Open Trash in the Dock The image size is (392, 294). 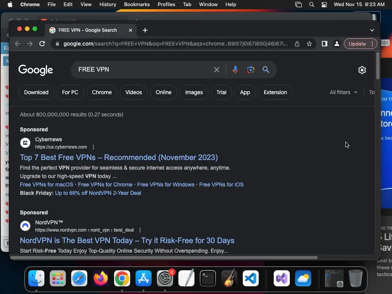[356, 278]
